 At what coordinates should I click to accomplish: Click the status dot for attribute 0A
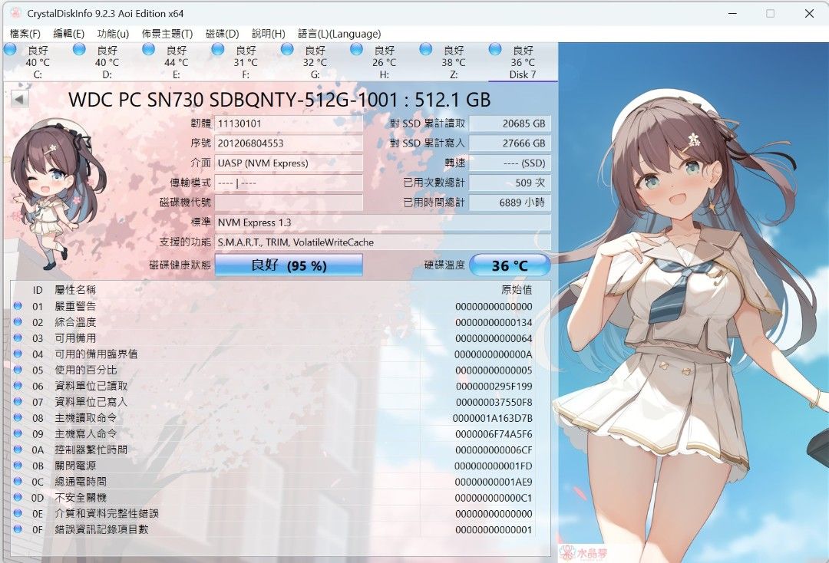click(x=18, y=449)
